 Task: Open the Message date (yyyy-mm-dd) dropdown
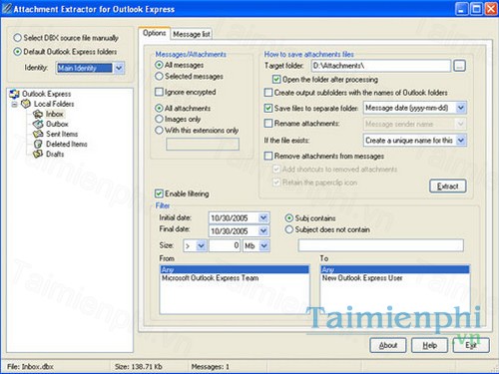pos(461,108)
